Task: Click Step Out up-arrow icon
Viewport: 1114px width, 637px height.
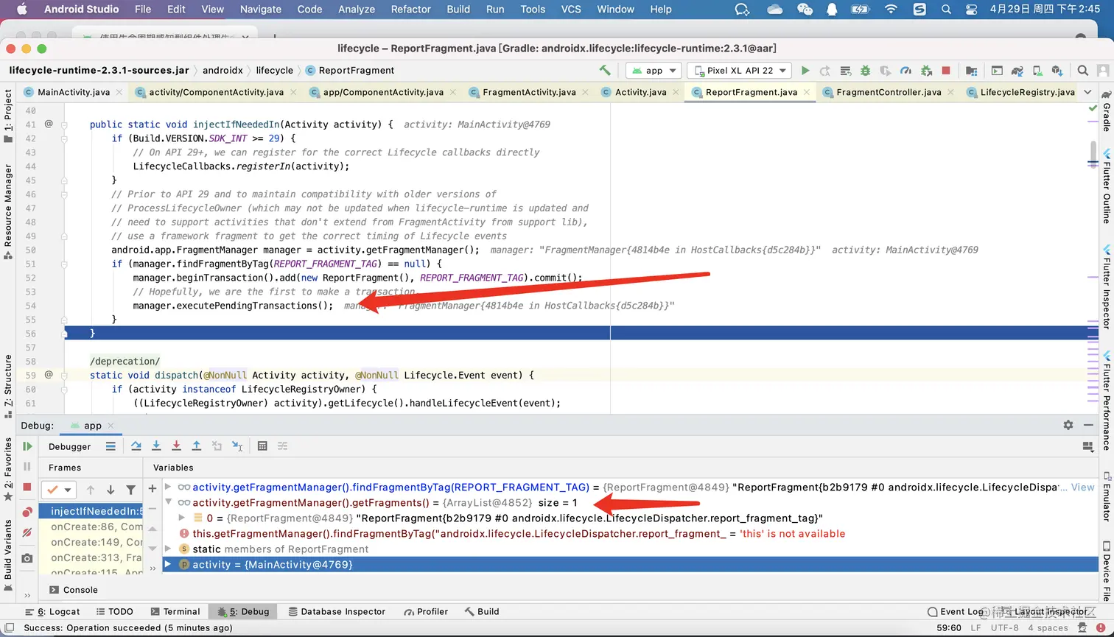Action: pyautogui.click(x=197, y=446)
